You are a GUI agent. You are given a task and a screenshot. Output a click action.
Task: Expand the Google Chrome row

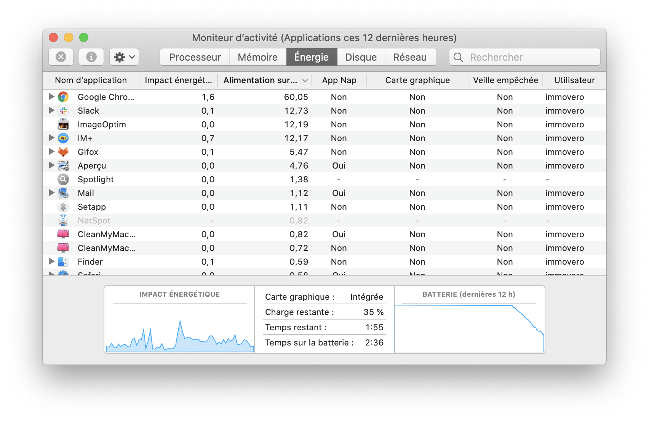[51, 97]
